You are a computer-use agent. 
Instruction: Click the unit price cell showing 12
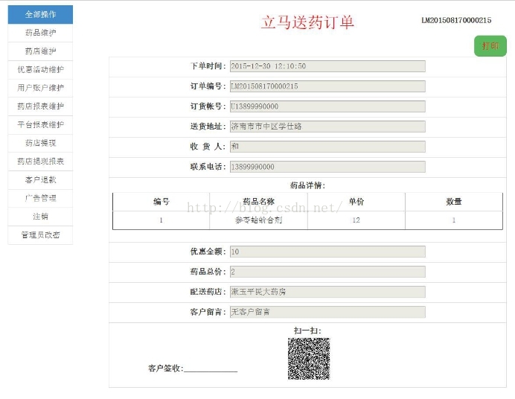(356, 220)
